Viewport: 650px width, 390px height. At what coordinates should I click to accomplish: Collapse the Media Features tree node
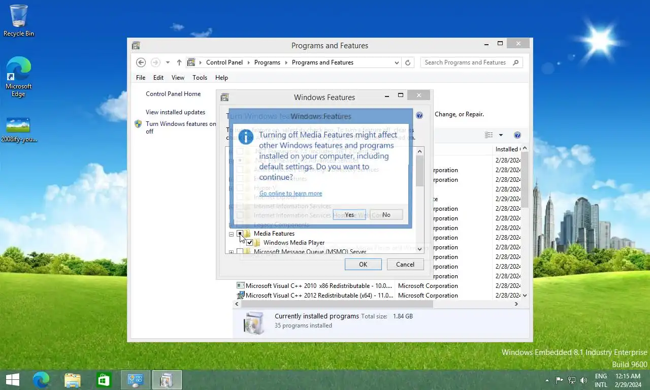point(232,234)
